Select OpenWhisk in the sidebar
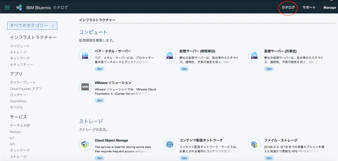338x161 pixels. point(18,101)
